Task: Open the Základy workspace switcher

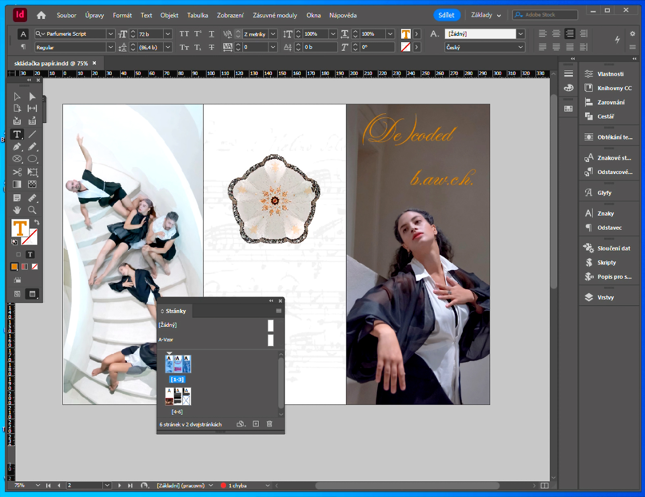Action: click(x=486, y=15)
